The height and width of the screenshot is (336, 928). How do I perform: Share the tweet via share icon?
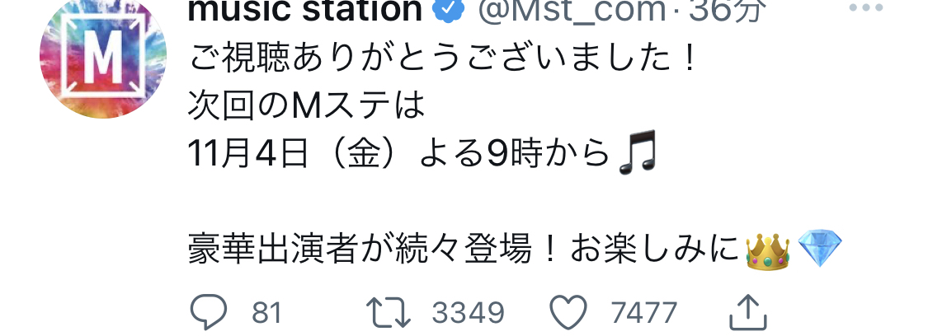pyautogui.click(x=748, y=312)
